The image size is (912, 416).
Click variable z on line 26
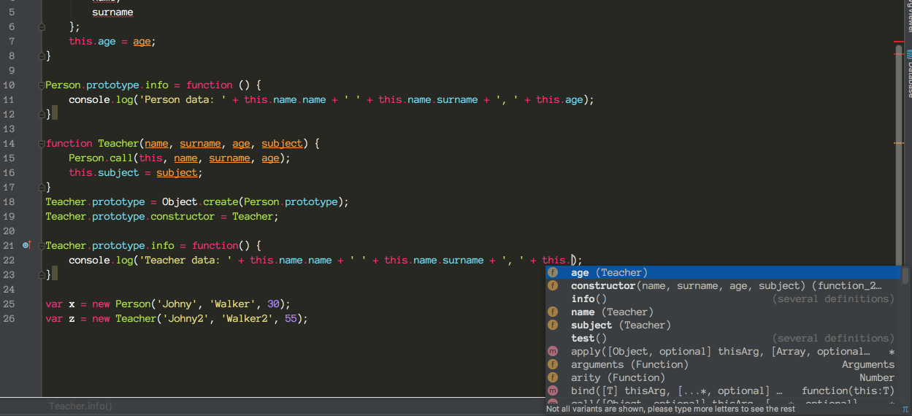(72, 318)
